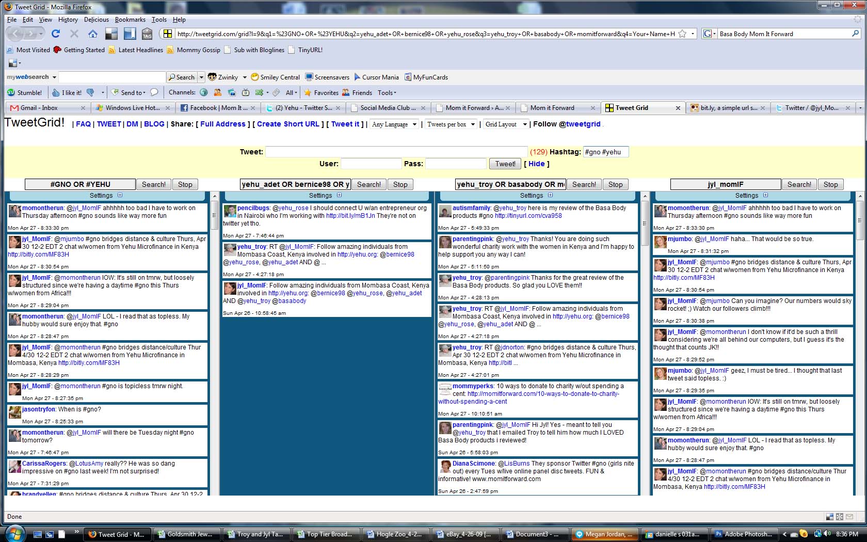867x542 pixels.
Task: Open the Grid Layout dropdown
Action: 507,124
